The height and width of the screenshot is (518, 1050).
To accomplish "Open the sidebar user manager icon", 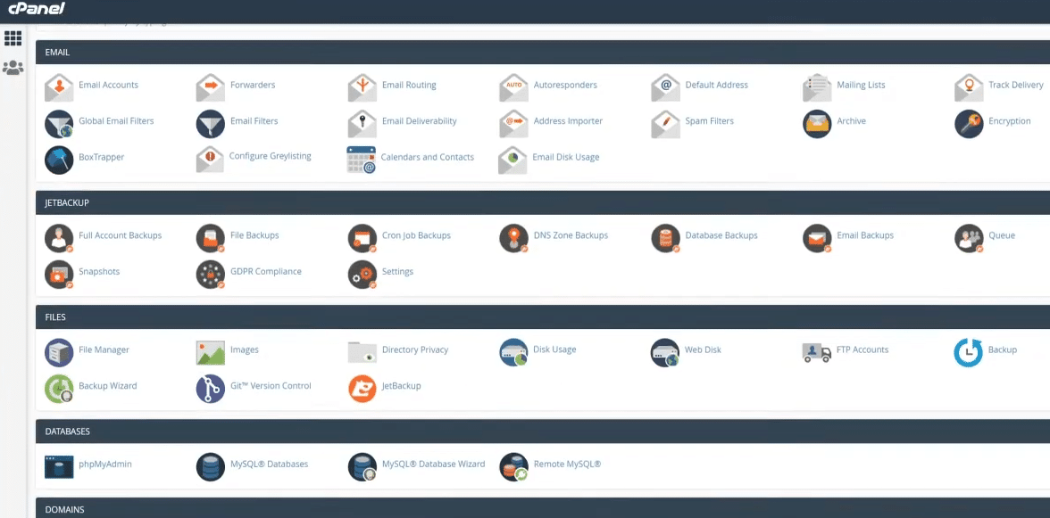I will click(x=12, y=68).
